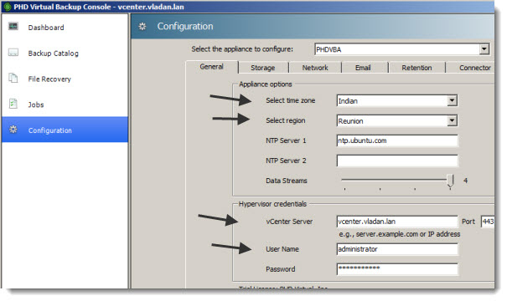Image resolution: width=507 pixels, height=301 pixels.
Task: Click the Port number field
Action: pos(488,222)
